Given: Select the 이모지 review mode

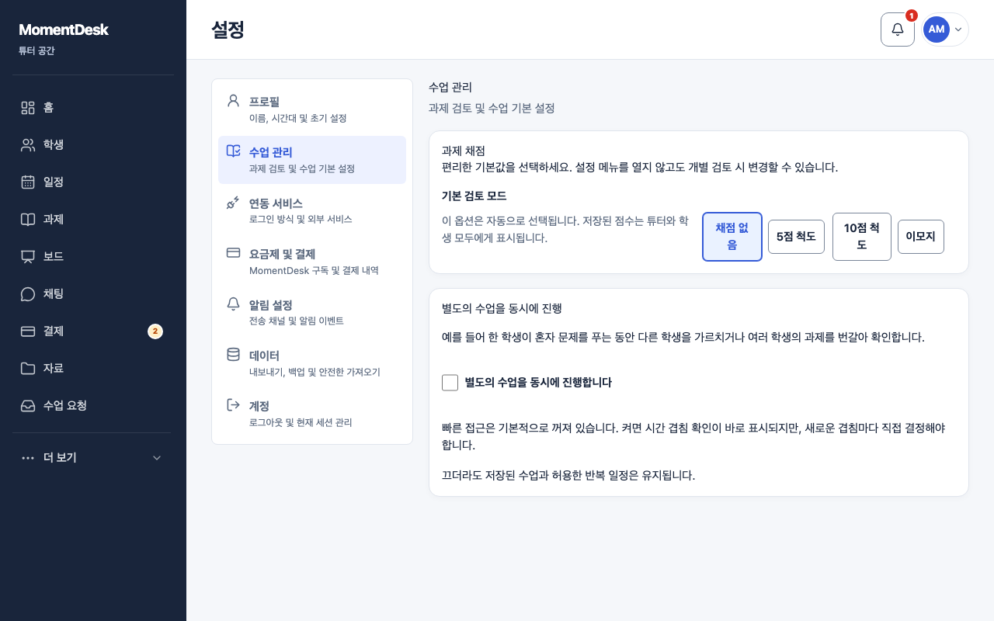Looking at the screenshot, I should point(921,237).
